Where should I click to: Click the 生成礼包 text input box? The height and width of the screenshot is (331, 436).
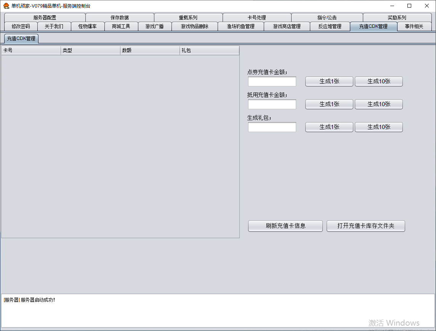[x=272, y=127]
